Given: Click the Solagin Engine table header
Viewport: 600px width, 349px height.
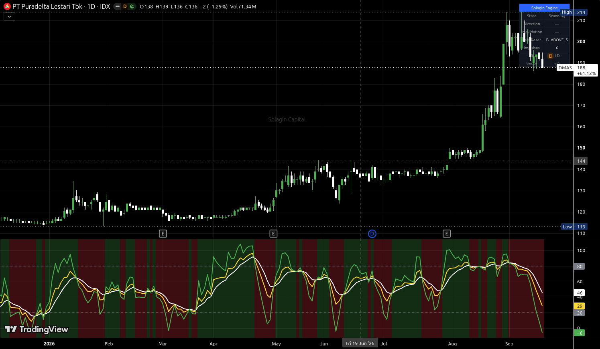Looking at the screenshot, I should coord(544,8).
